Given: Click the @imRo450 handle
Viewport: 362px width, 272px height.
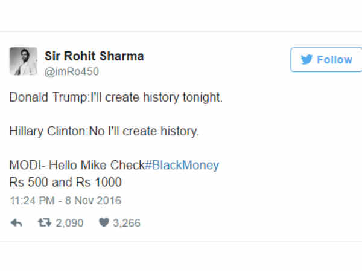Looking at the screenshot, I should pos(72,71).
